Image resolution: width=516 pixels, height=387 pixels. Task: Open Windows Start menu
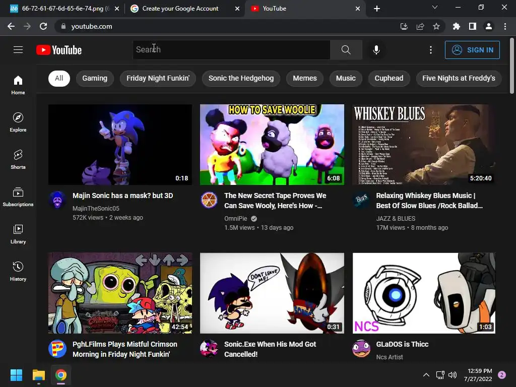pyautogui.click(x=16, y=375)
